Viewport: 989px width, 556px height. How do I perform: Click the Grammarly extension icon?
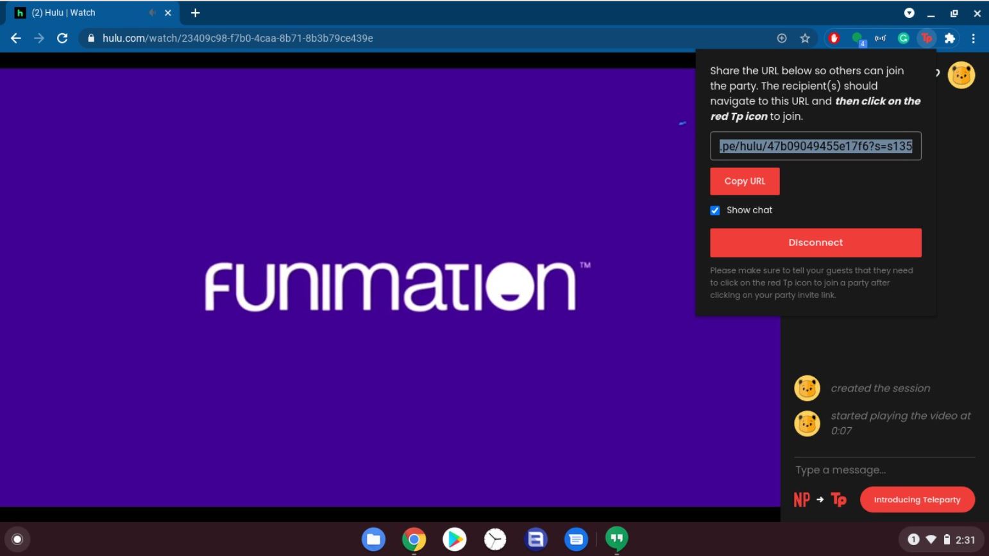(x=903, y=38)
